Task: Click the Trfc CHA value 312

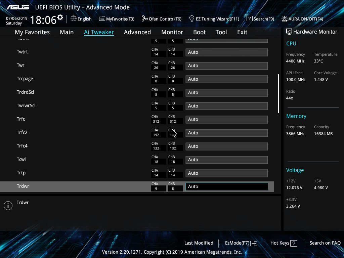Action: click(x=156, y=122)
